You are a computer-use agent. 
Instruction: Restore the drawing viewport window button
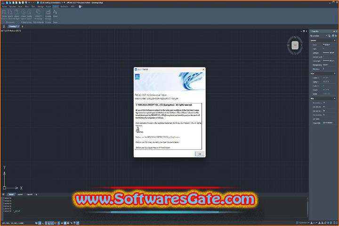[304, 31]
